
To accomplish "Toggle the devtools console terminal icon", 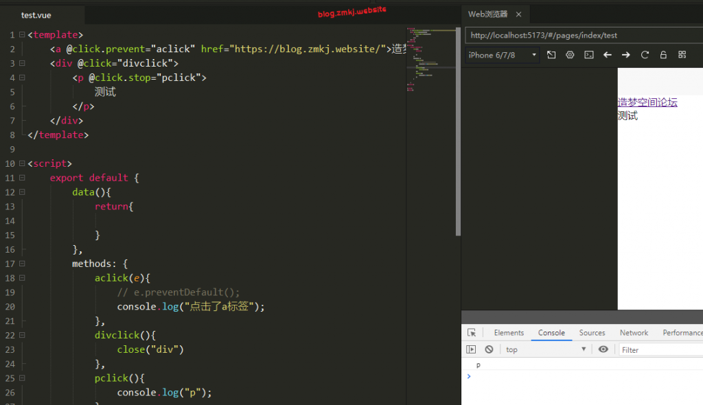I will point(588,55).
